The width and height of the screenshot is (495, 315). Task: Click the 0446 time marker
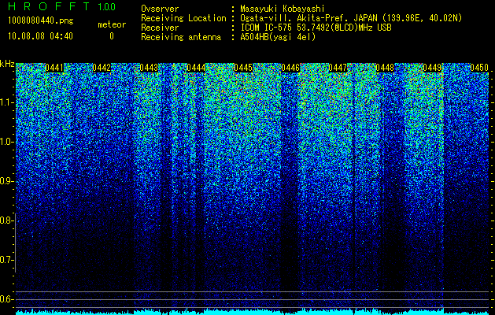coord(290,68)
